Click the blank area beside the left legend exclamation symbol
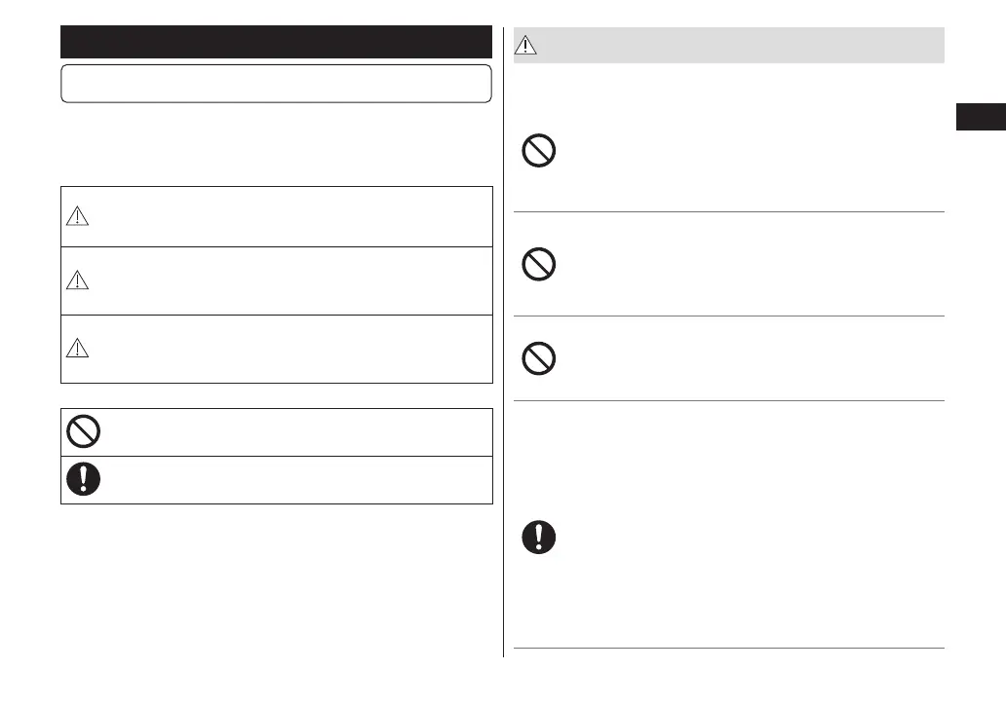 pyautogui.click(x=292, y=480)
